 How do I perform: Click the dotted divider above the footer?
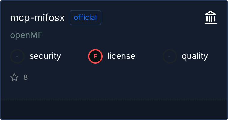(114, 100)
